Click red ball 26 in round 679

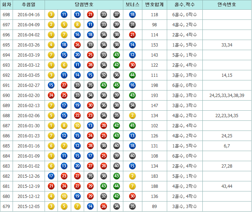pos(104,207)
